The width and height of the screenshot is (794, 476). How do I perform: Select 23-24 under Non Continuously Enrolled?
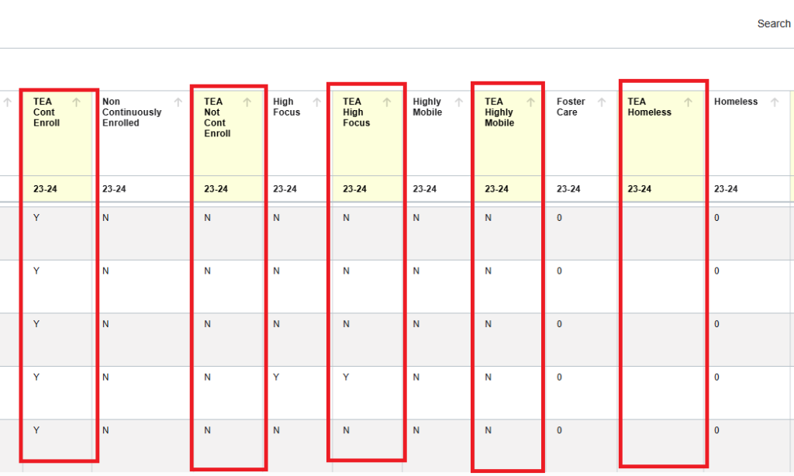pyautogui.click(x=114, y=189)
